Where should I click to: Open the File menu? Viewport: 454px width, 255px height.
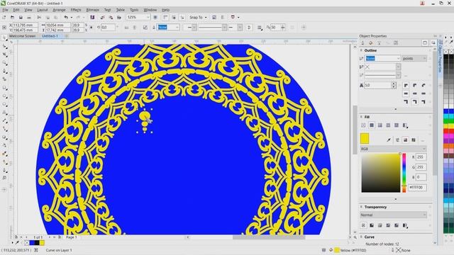tap(5, 10)
